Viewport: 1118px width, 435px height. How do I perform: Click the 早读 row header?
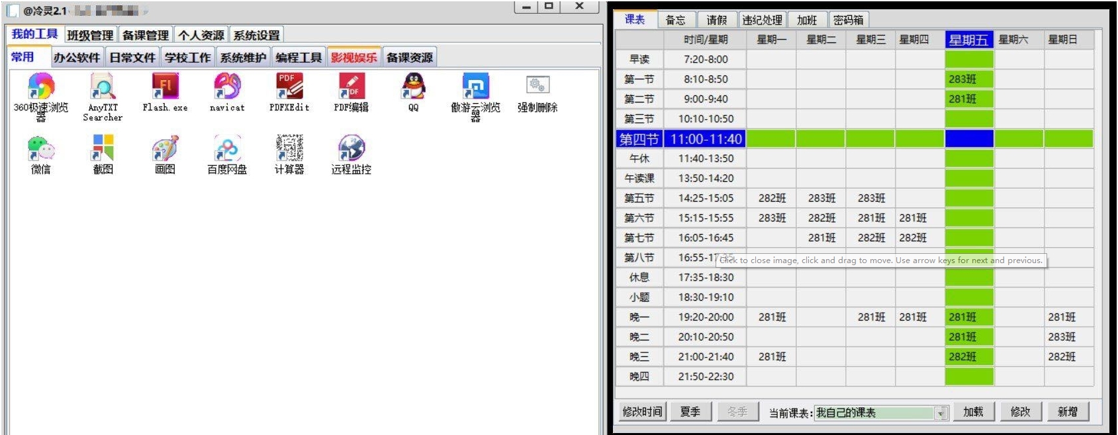[639, 59]
